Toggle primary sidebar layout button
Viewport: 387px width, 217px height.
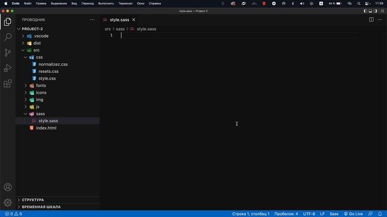point(365,11)
